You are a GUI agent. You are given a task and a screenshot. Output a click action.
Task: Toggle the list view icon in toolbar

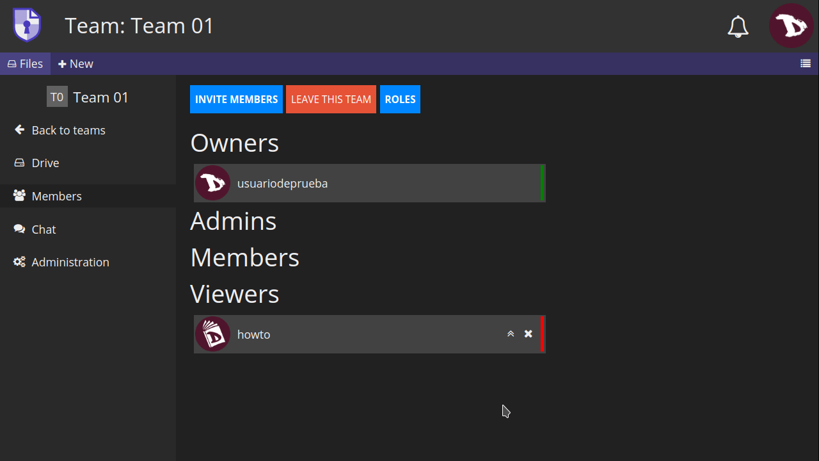[x=806, y=64]
